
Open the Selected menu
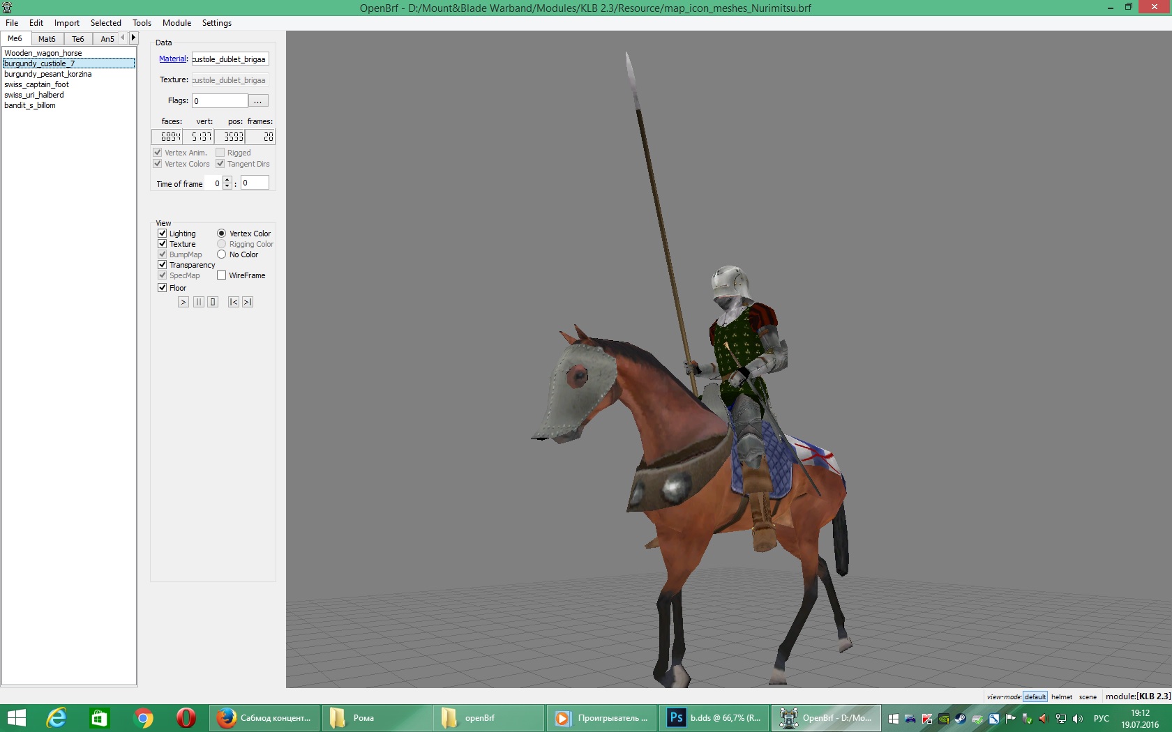(106, 23)
